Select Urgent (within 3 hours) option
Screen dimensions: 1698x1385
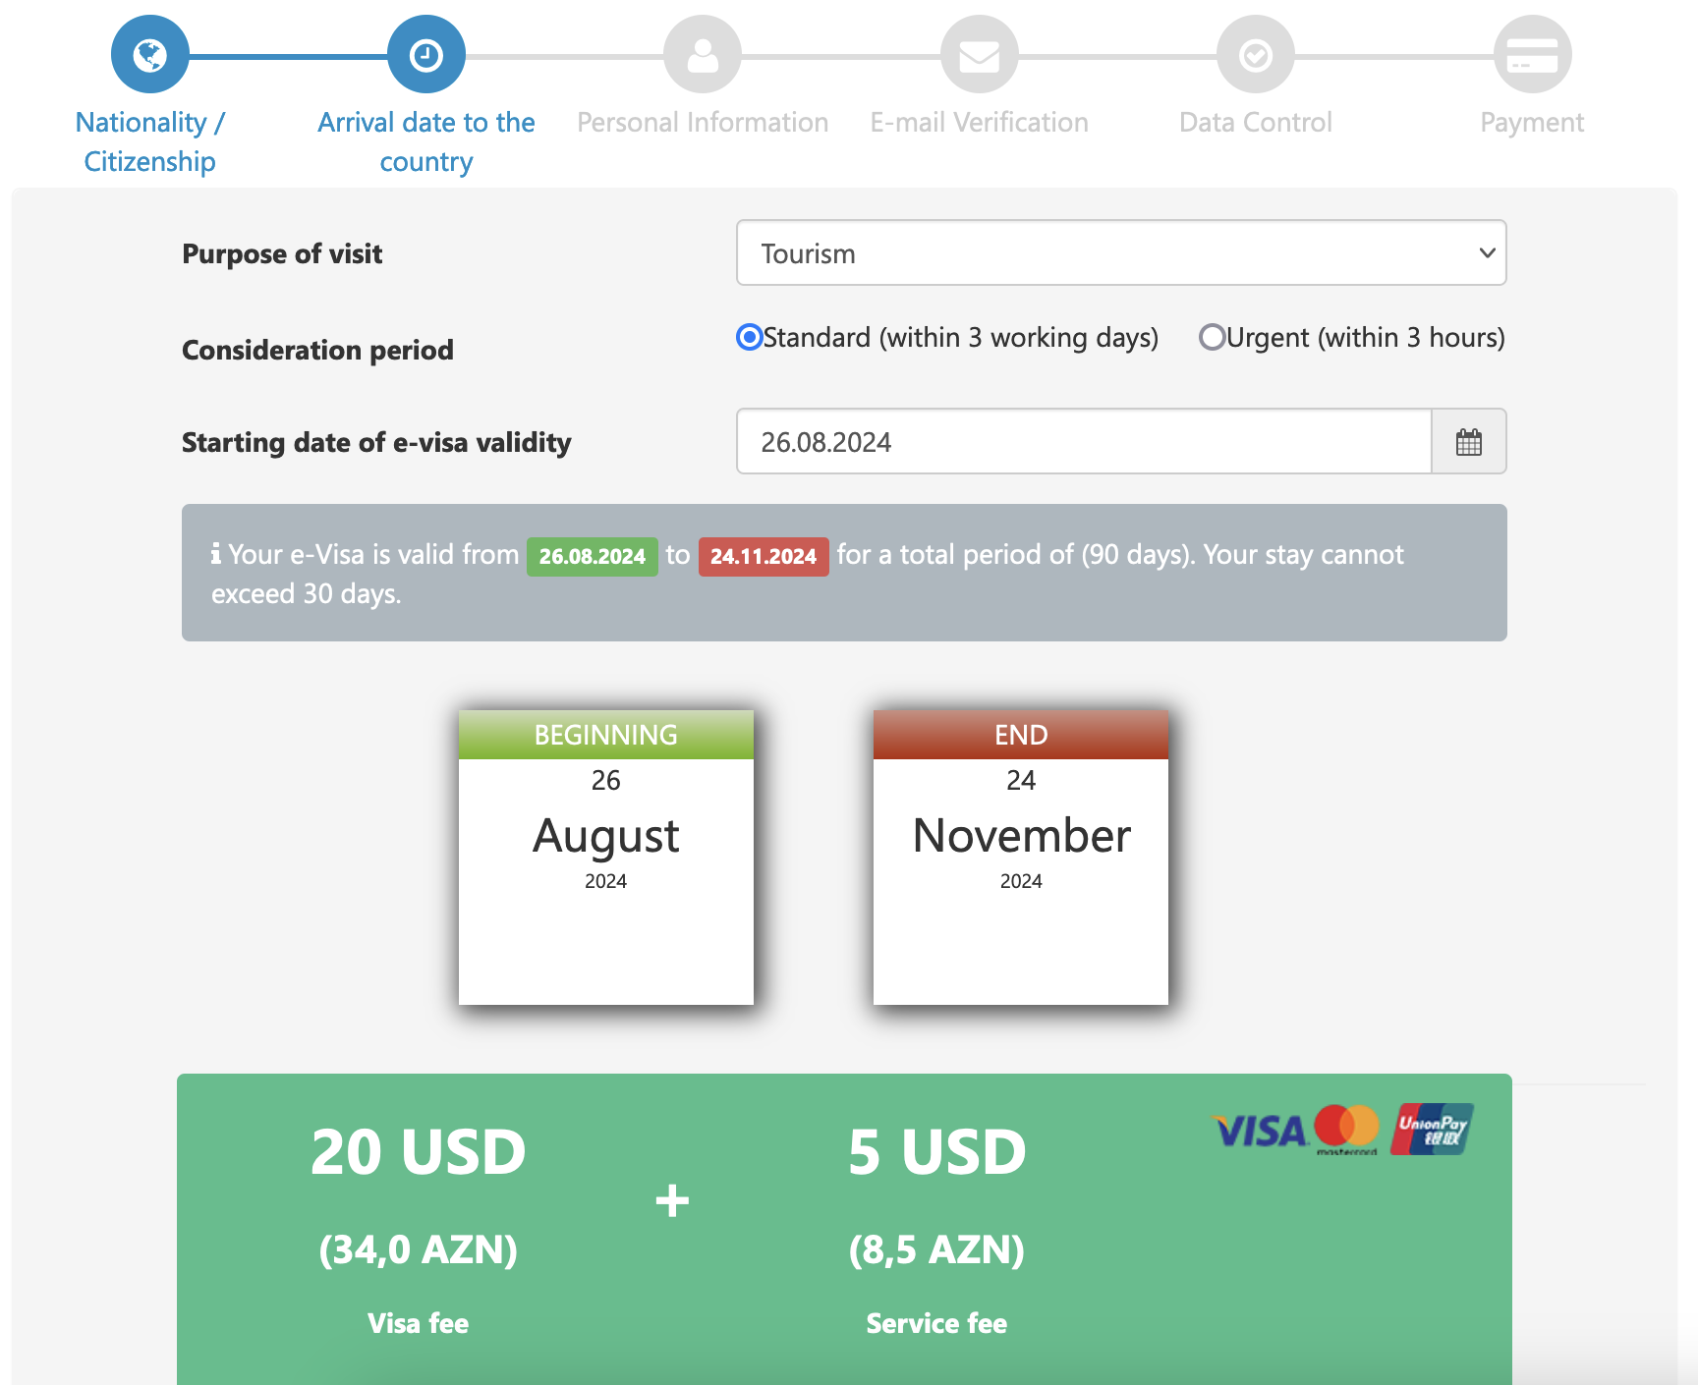coord(1213,338)
